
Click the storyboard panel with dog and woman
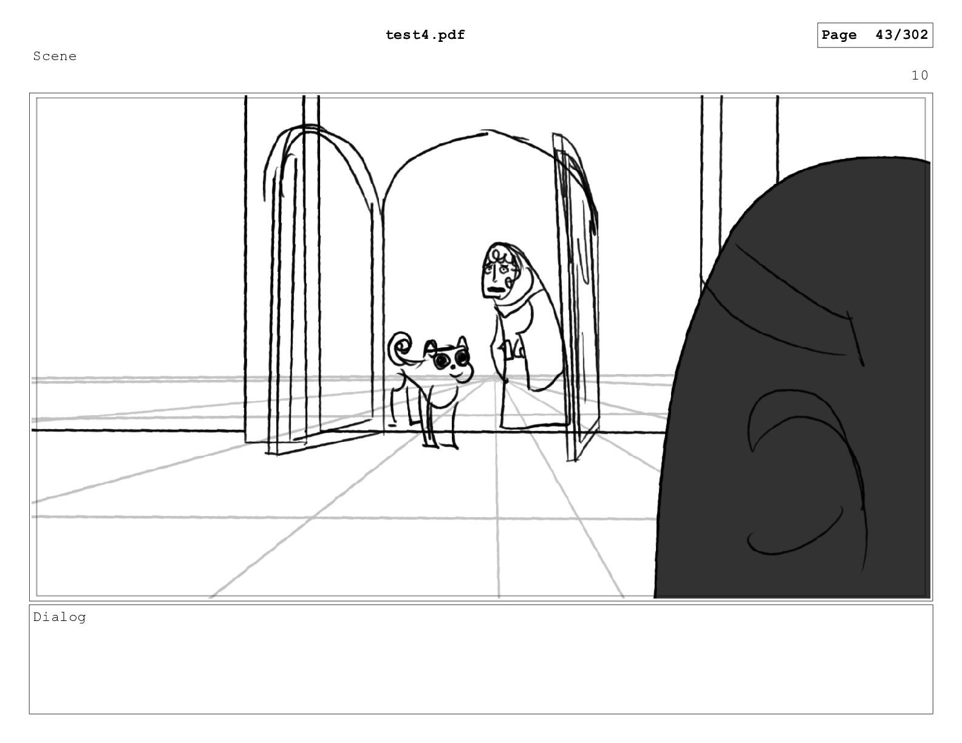tap(481, 347)
